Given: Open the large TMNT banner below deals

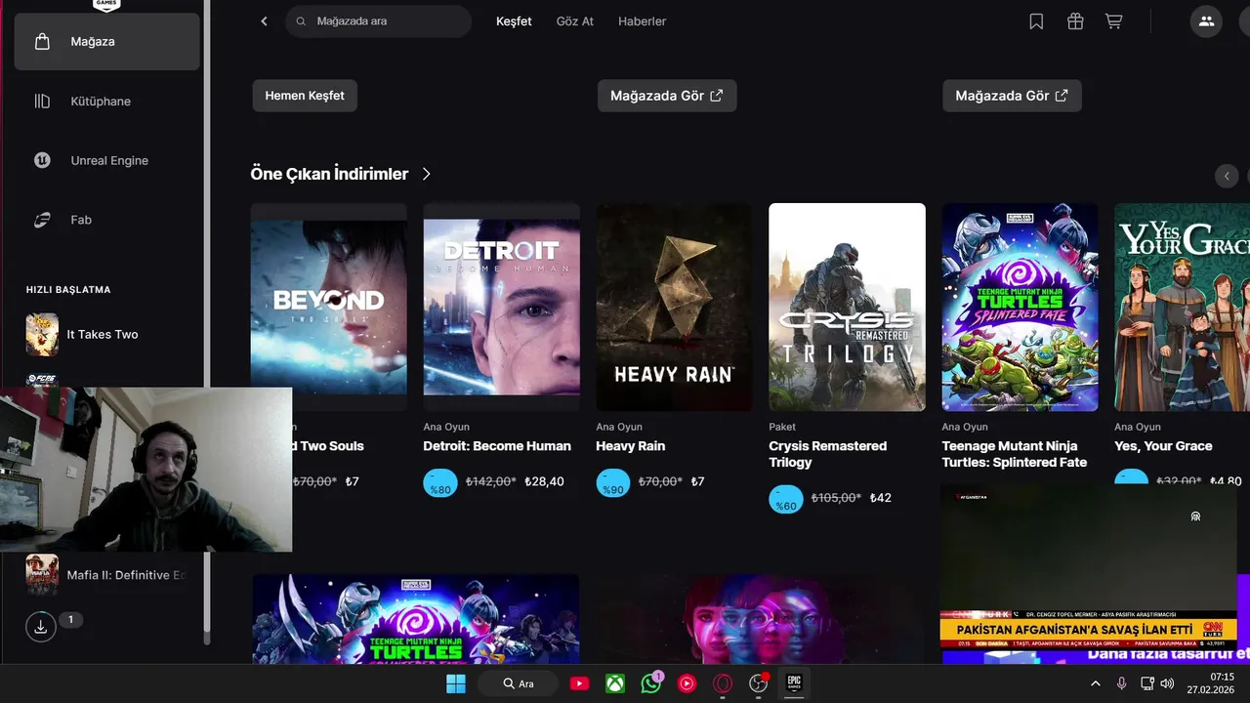Looking at the screenshot, I should click(x=416, y=619).
